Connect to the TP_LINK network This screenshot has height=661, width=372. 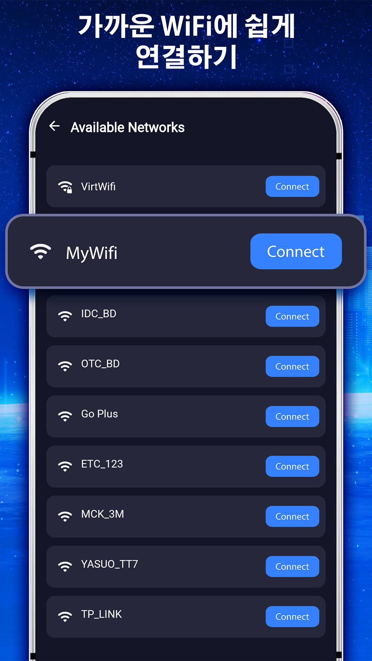click(292, 617)
